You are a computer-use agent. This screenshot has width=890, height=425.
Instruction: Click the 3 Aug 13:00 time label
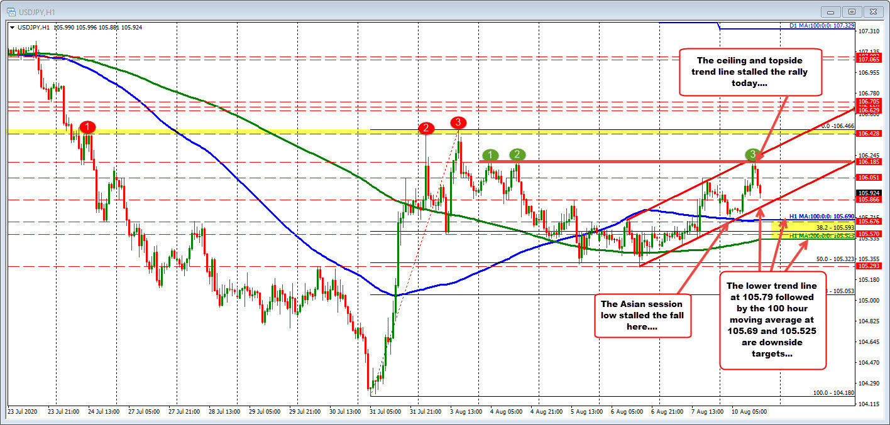click(x=467, y=412)
